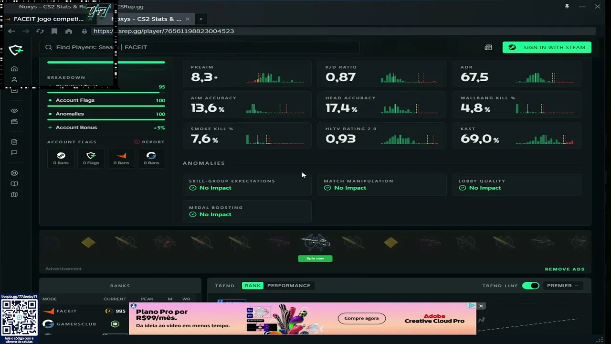
Task: Click Skill-Group Expectations No Impact card
Action: point(247,185)
